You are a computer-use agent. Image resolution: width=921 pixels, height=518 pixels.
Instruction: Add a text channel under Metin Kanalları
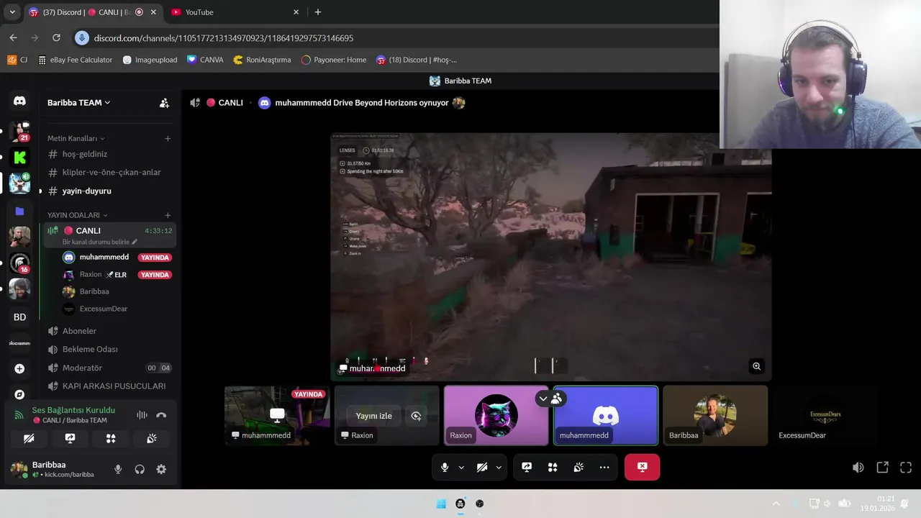(x=168, y=138)
